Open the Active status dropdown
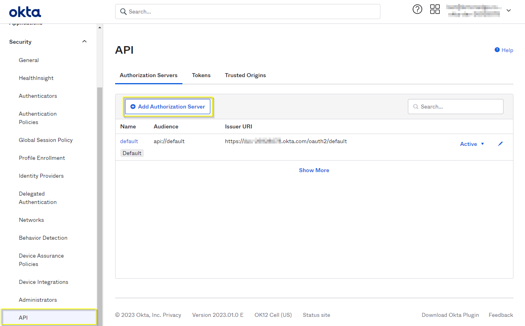Viewport: 525px width, 326px height. tap(472, 144)
